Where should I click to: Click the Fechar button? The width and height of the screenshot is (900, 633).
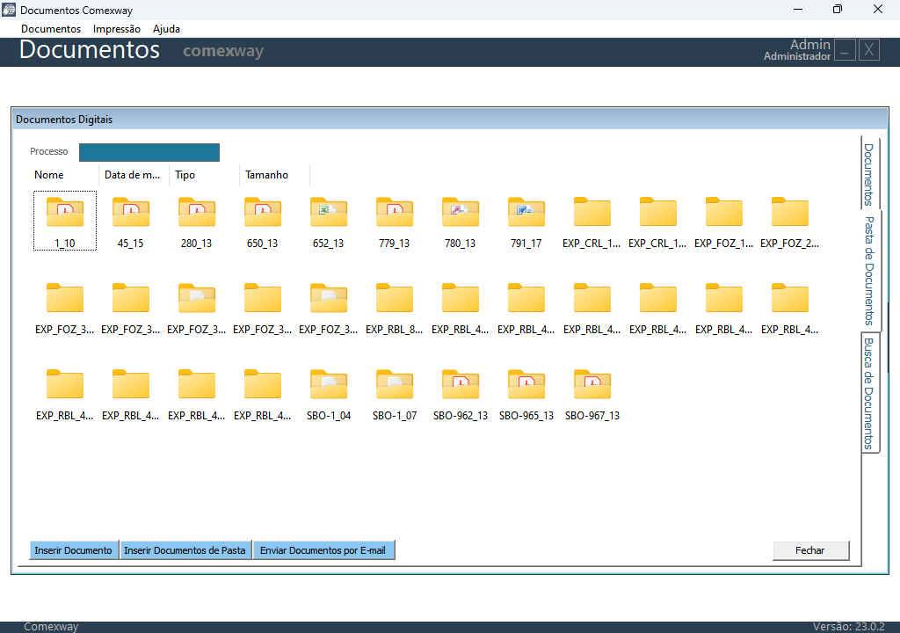point(809,550)
